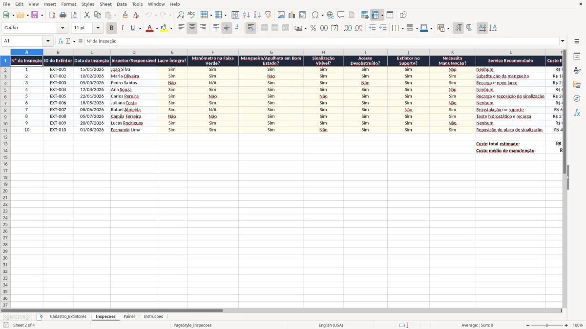Image resolution: width=586 pixels, height=329 pixels.
Task: Click the zoom slider in the status bar
Action: (547, 325)
